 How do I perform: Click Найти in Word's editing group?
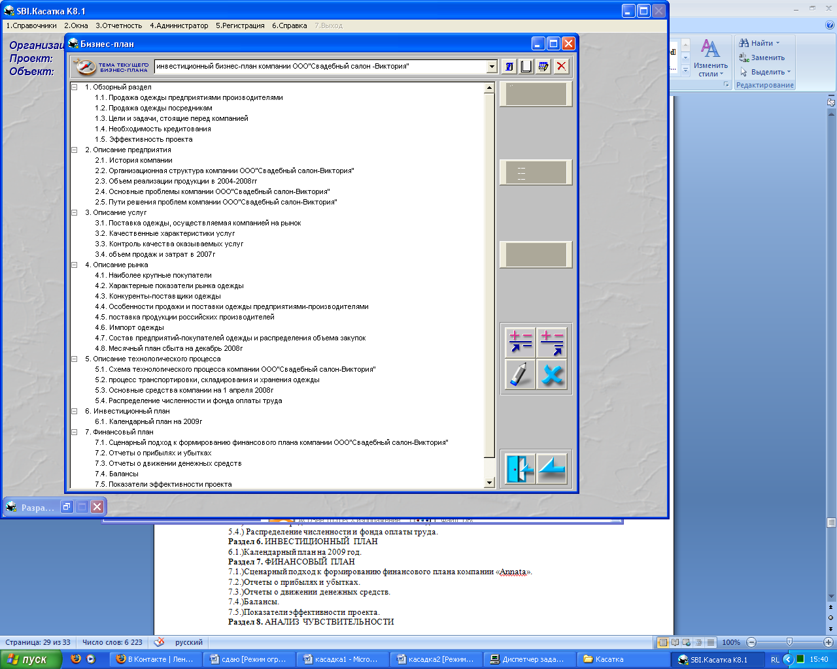coord(759,43)
